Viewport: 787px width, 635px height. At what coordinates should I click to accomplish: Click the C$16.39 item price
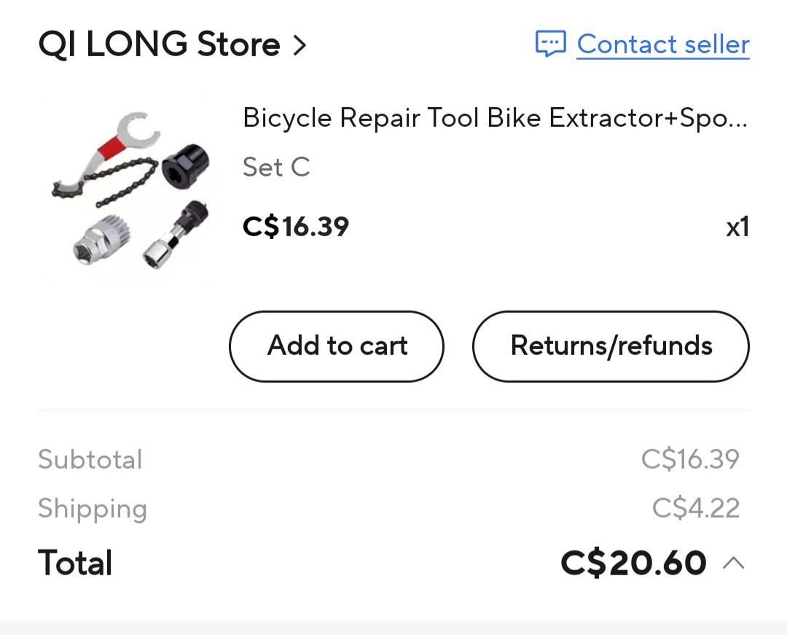coord(296,226)
